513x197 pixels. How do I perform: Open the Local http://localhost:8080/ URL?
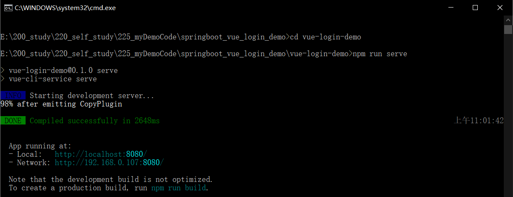101,154
